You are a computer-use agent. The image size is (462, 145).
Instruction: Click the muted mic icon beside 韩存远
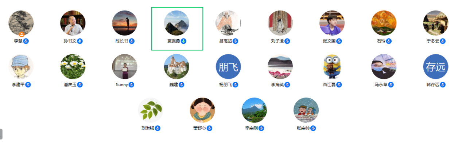click(x=443, y=84)
